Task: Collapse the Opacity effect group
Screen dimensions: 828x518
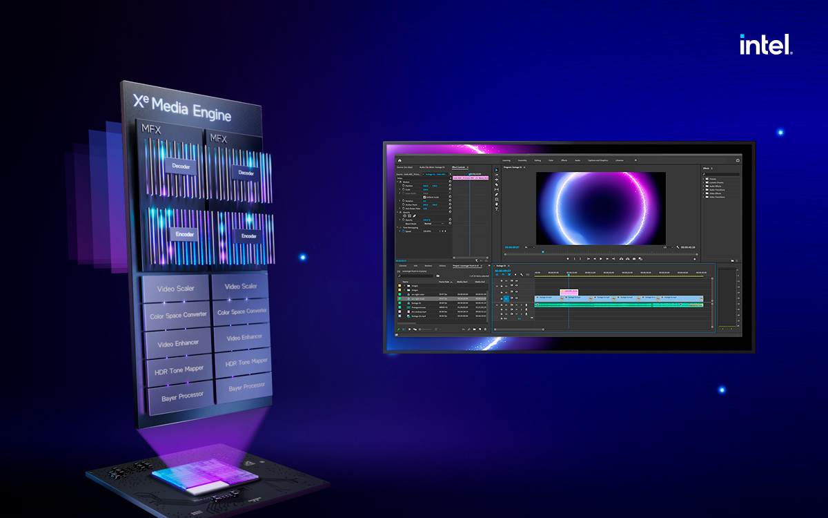Action: tap(397, 212)
